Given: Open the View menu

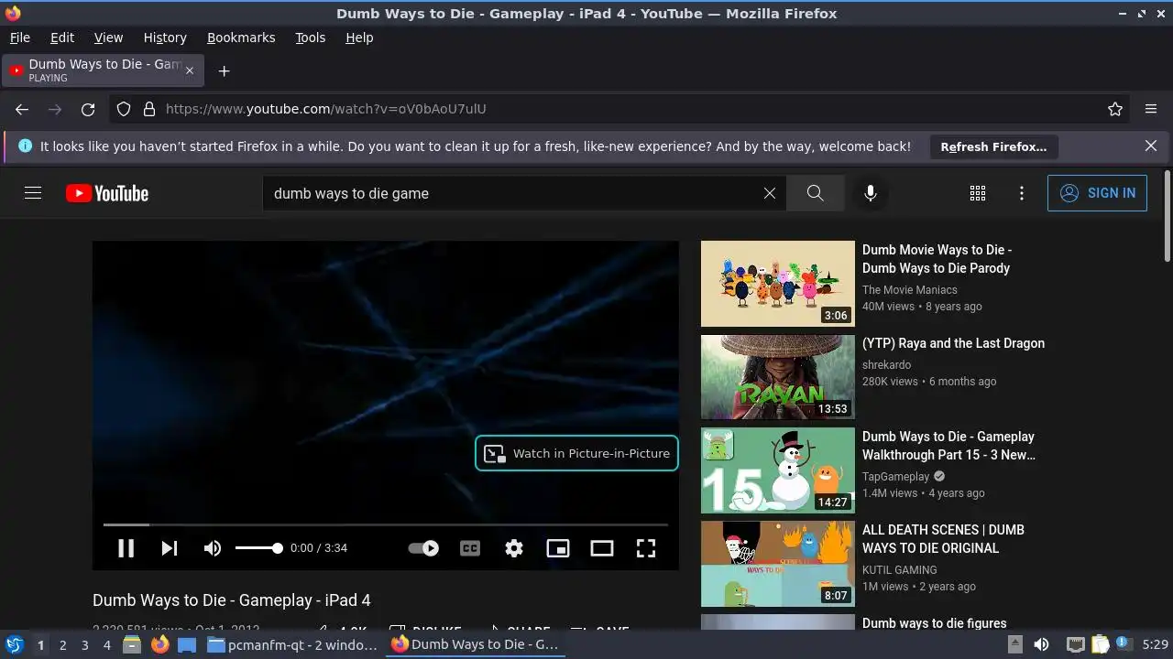Looking at the screenshot, I should [x=108, y=38].
